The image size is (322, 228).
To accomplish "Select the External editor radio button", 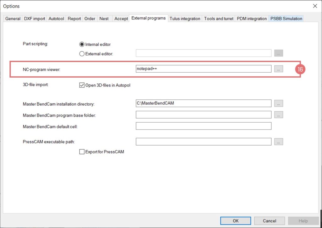I will coord(82,54).
